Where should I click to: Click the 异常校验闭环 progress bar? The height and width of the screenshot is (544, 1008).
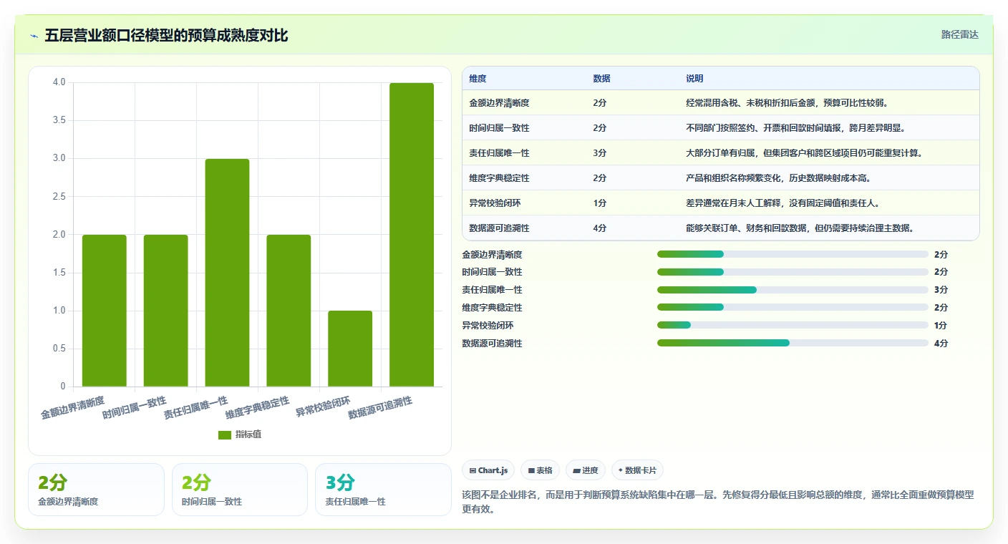(x=793, y=326)
